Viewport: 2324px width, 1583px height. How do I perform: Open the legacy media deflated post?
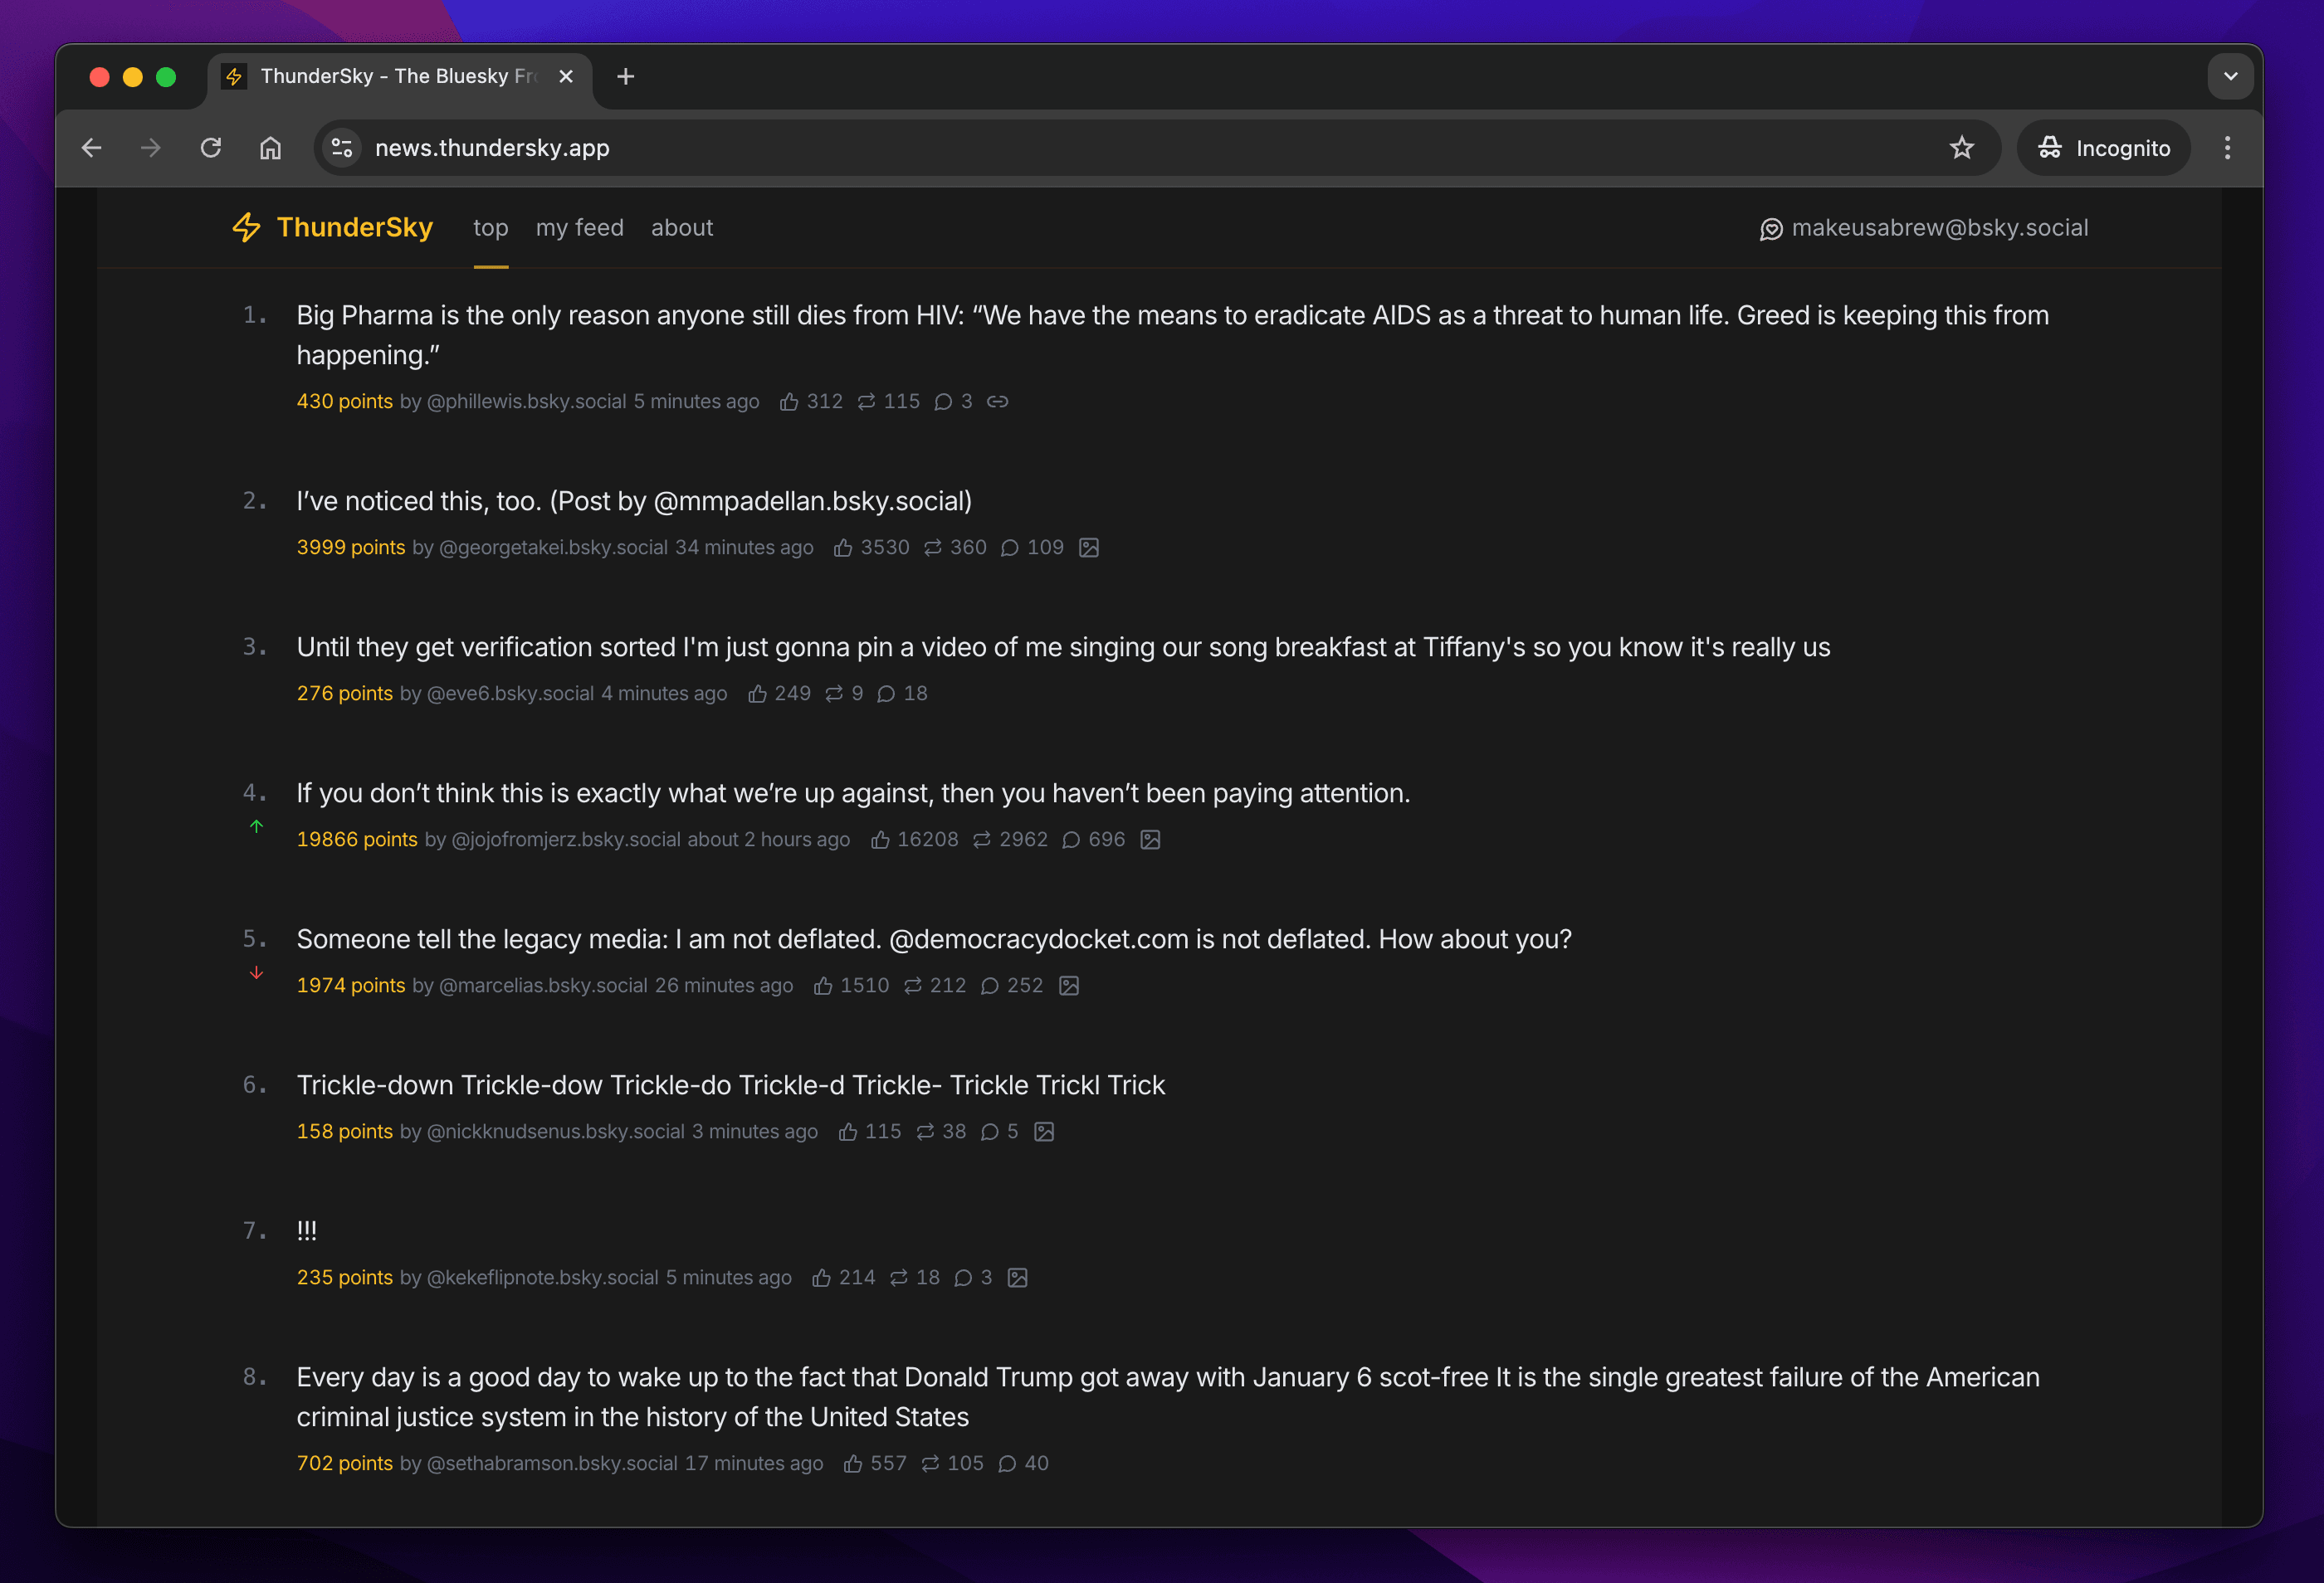pyautogui.click(x=934, y=938)
